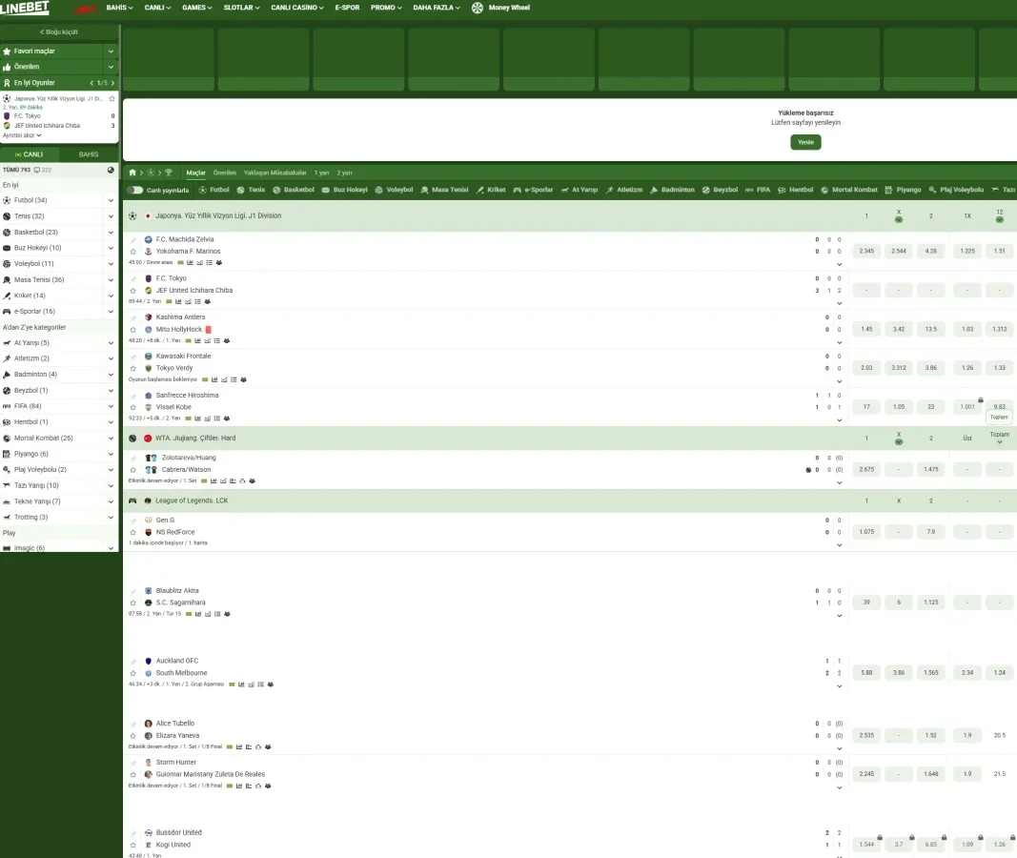Open statistics icon for F.C. Machida Zelvia match
The image size is (1017, 858).
(x=190, y=263)
